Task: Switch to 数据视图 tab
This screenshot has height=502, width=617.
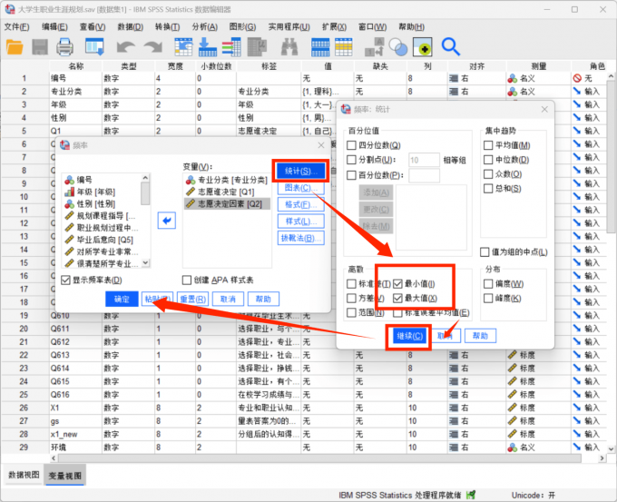Action: [x=24, y=476]
